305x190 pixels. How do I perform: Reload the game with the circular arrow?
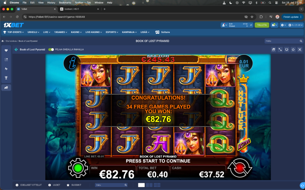(x=287, y=50)
